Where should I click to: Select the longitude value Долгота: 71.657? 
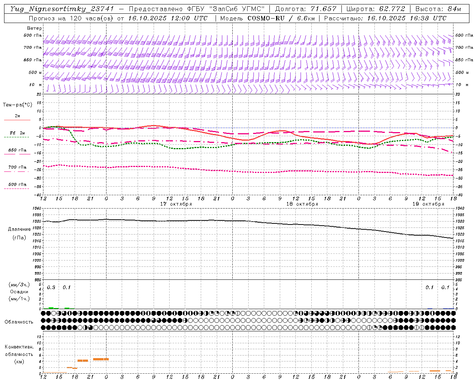coord(306,9)
